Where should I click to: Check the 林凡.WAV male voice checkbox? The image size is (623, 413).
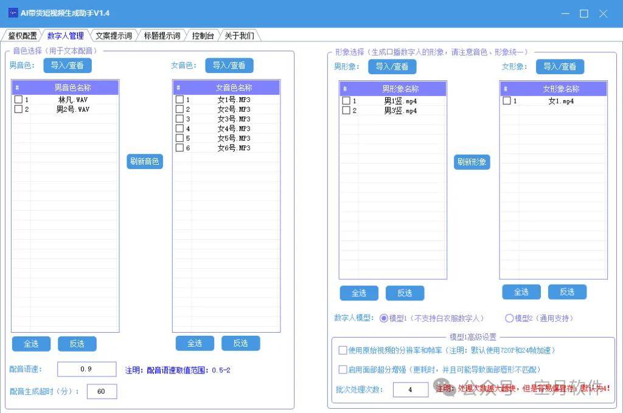tap(18, 100)
